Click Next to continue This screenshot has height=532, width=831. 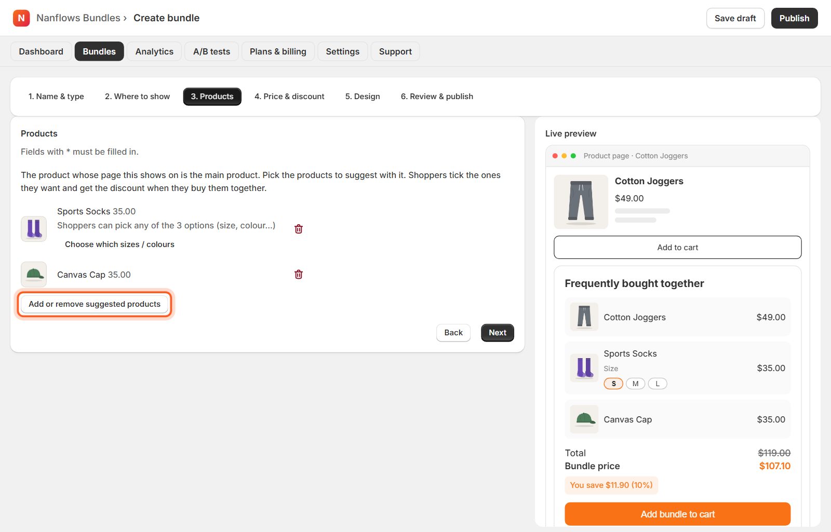[x=498, y=333]
